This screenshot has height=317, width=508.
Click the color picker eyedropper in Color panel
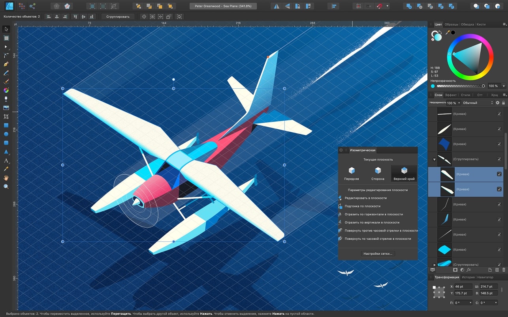click(448, 33)
